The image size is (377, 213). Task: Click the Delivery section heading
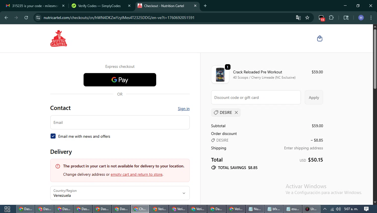click(61, 152)
